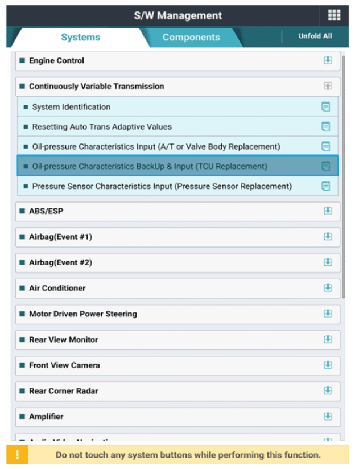355x469 pixels.
Task: Click the Unfold All button
Action: pos(315,36)
